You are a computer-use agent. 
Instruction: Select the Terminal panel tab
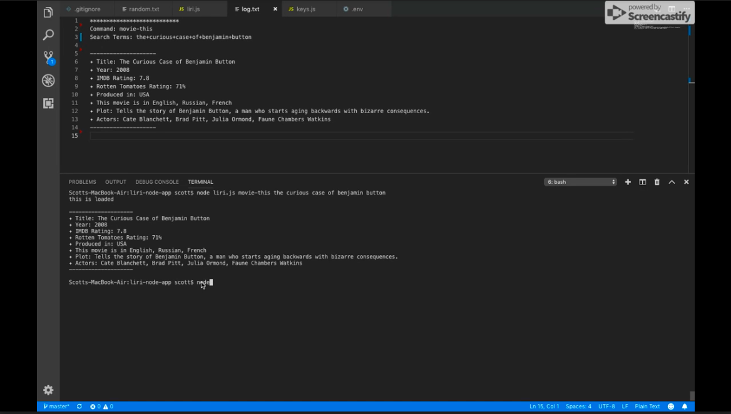pos(200,182)
